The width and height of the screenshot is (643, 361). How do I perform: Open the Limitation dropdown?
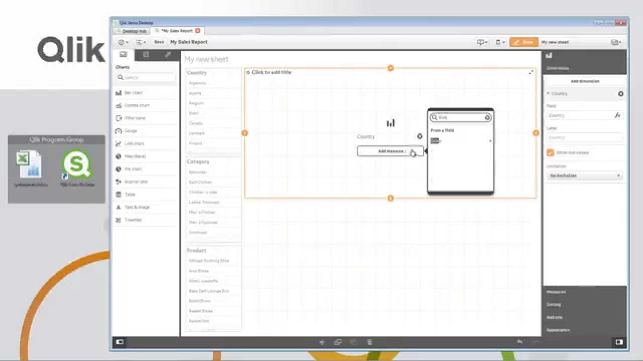pos(585,175)
